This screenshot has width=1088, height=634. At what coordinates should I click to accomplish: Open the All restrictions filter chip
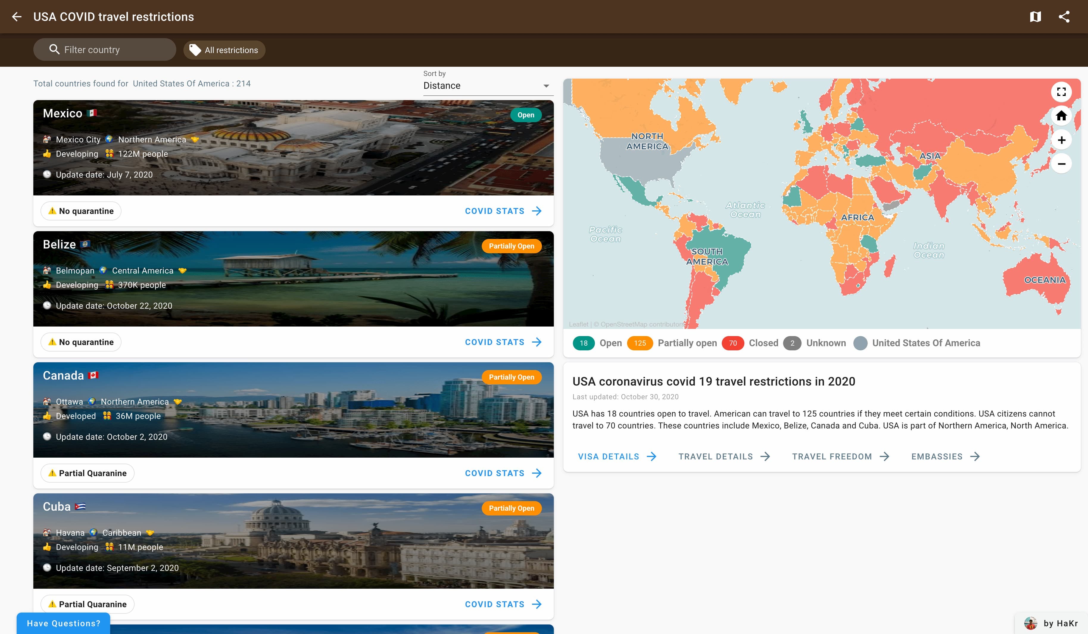224,50
